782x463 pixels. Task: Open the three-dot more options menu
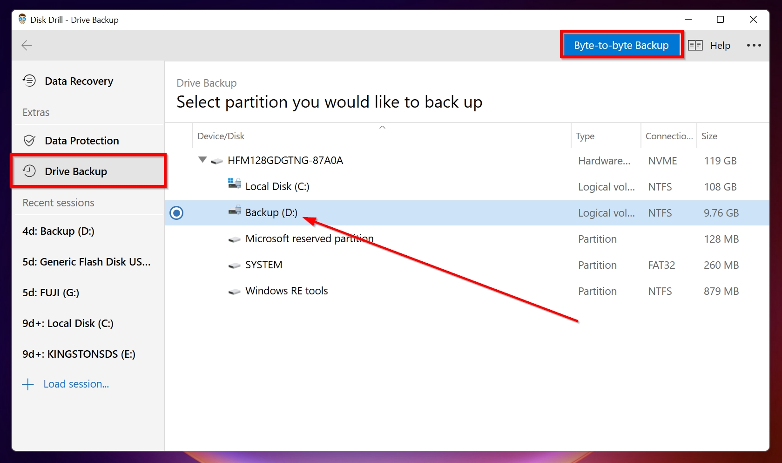[754, 45]
